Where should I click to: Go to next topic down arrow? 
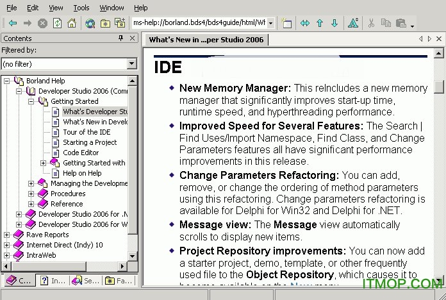tap(334, 23)
